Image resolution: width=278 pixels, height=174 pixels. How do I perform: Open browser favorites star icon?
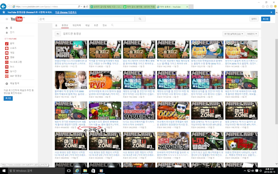pos(267,6)
